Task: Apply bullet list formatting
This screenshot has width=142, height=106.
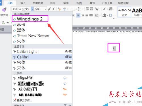Action: click(x=73, y=9)
